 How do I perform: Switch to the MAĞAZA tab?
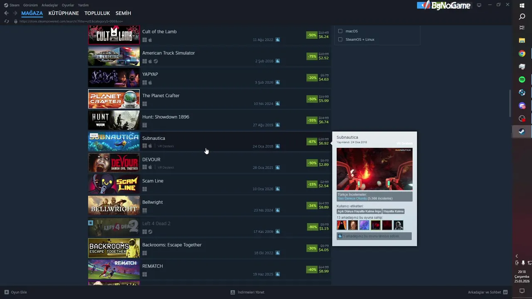tap(32, 13)
